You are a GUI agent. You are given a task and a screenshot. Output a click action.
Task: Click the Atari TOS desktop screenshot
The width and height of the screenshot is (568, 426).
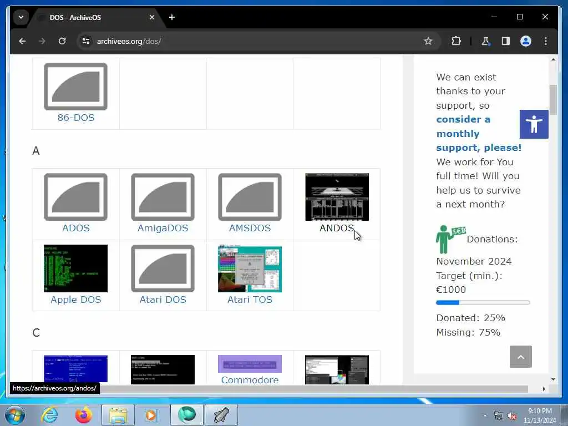(250, 268)
